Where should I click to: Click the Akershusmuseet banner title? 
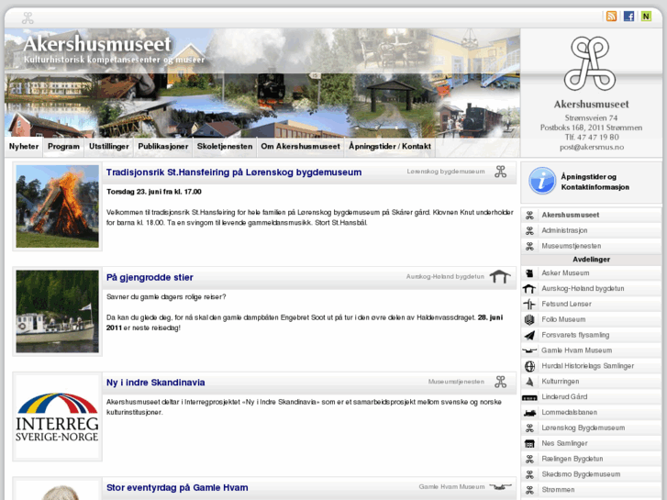coord(97,44)
